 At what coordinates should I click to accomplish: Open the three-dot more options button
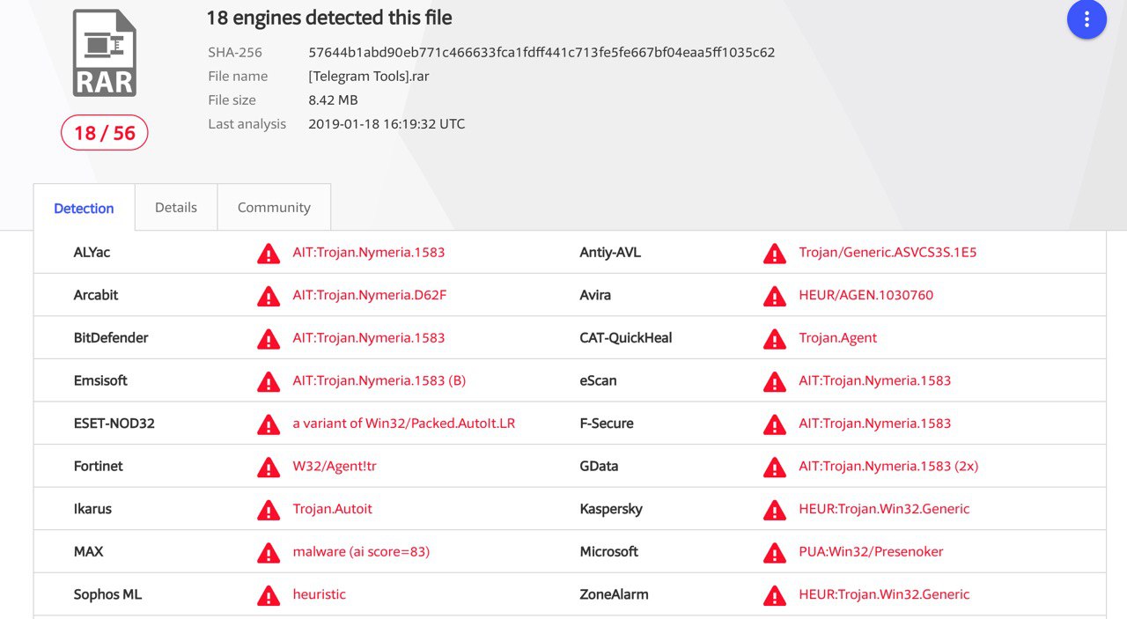click(x=1086, y=18)
